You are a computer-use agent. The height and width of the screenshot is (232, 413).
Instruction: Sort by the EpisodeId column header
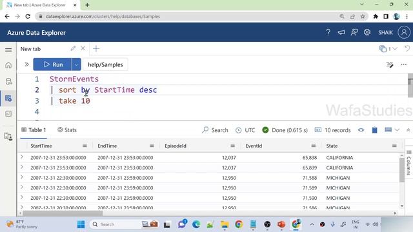(x=176, y=146)
